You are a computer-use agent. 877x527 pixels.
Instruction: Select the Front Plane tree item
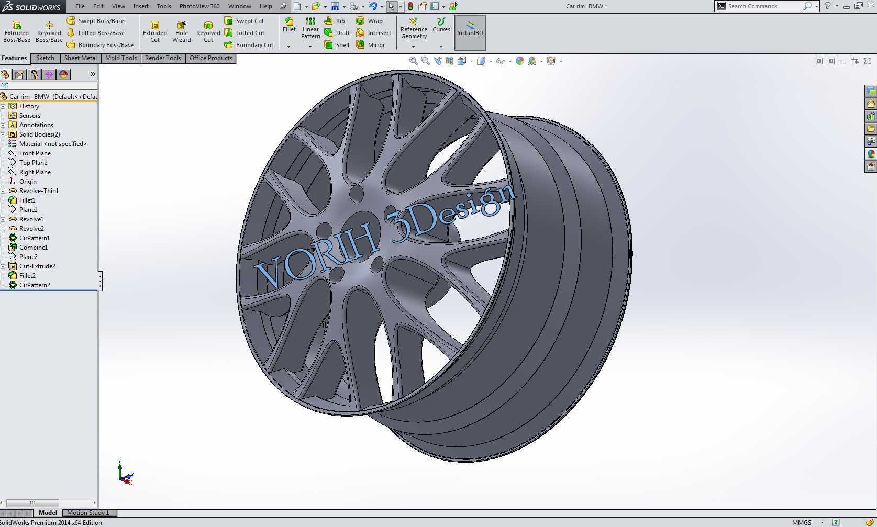point(30,153)
